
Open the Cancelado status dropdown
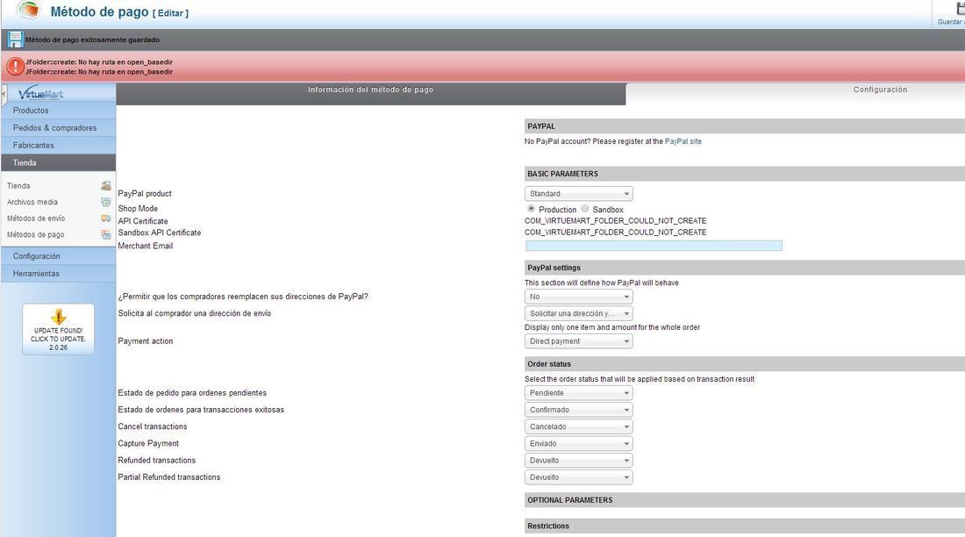click(578, 426)
